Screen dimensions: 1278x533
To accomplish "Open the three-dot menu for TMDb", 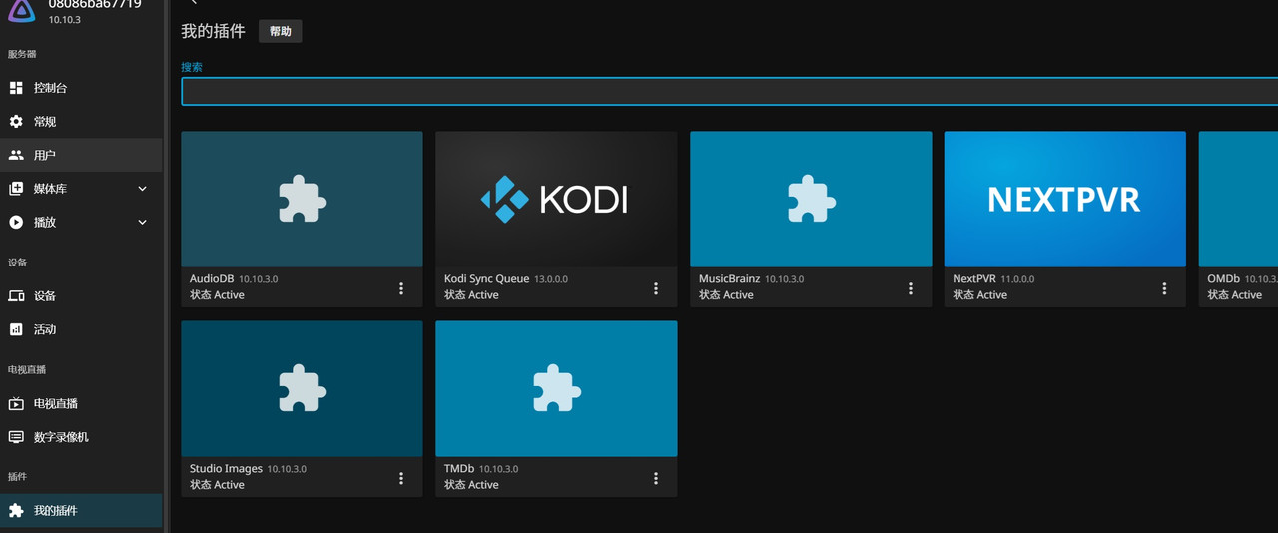I will [x=656, y=478].
